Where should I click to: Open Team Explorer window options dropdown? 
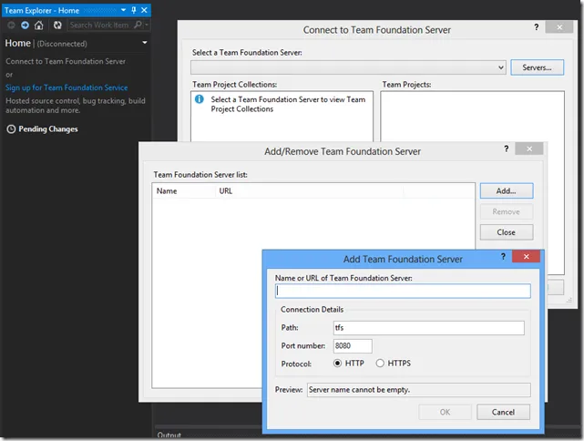(x=124, y=10)
